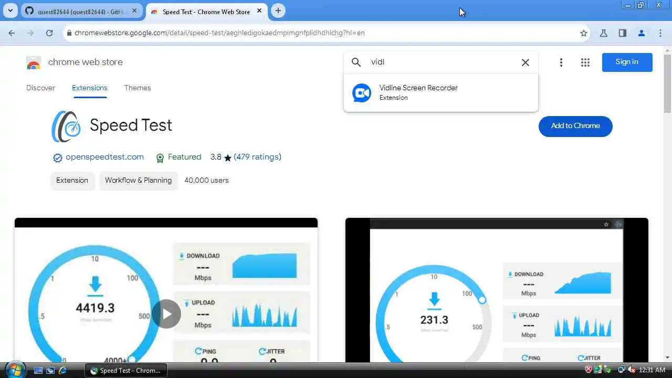Screen dimensions: 672x378
Task: Open the second screenshot thumbnail showing 231.3
Action: pyautogui.click(x=497, y=290)
